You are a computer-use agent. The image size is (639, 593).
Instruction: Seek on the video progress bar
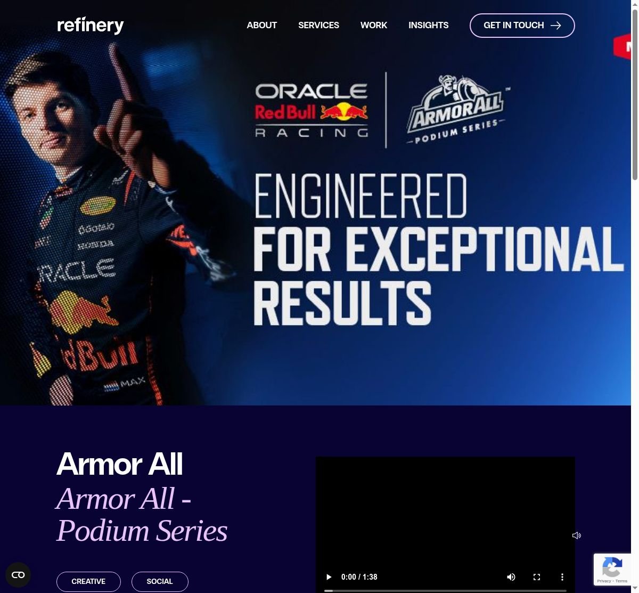point(445,590)
